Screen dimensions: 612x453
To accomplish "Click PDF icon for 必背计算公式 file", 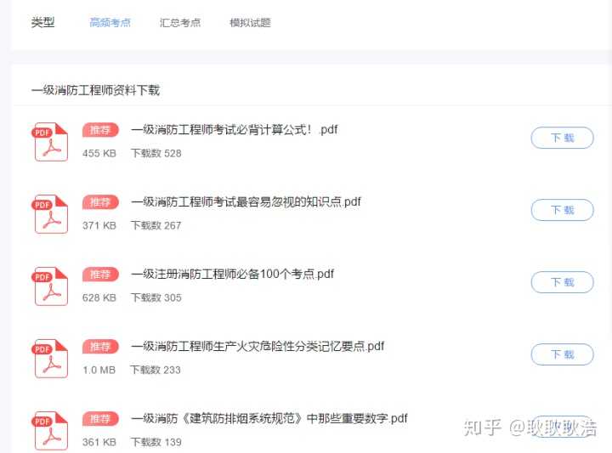I will pos(50,142).
